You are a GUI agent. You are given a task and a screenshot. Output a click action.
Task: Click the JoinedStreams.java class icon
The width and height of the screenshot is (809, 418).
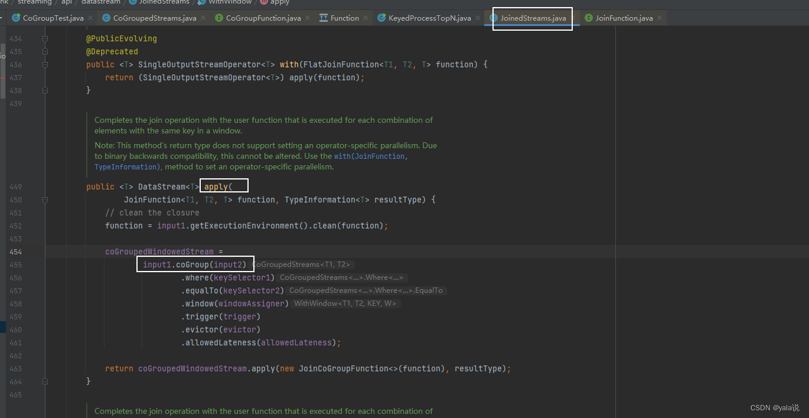pyautogui.click(x=494, y=18)
